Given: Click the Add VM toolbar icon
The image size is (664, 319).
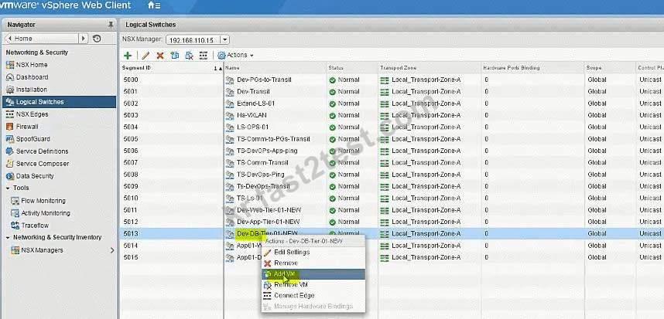Looking at the screenshot, I should click(x=174, y=56).
